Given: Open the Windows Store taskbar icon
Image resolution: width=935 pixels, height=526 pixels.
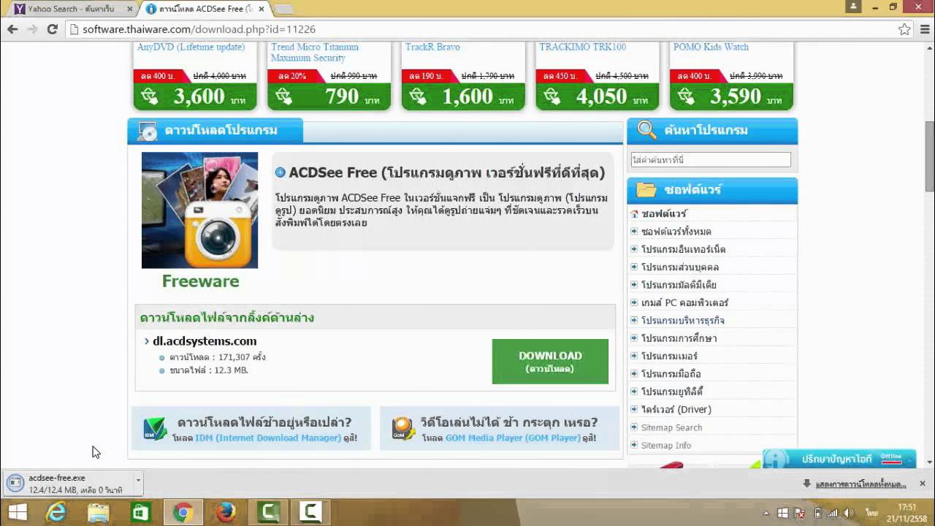Looking at the screenshot, I should (x=140, y=512).
